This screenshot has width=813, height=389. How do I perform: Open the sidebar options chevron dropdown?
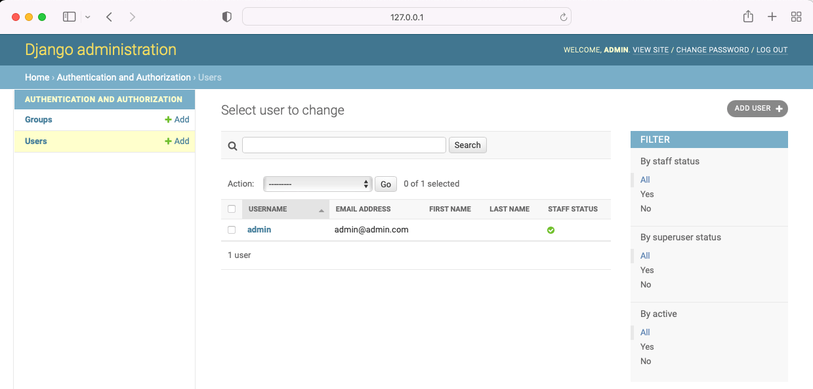coord(88,17)
